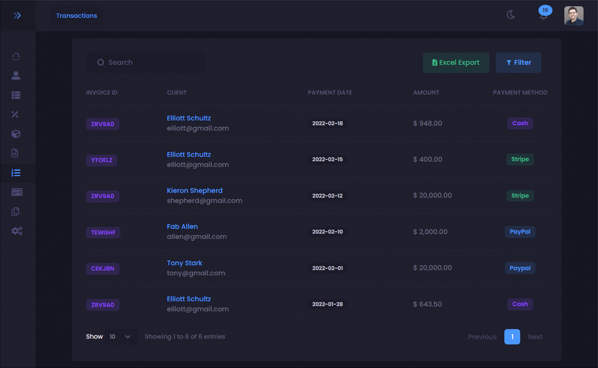
Task: Expand the search field
Action: click(x=146, y=62)
